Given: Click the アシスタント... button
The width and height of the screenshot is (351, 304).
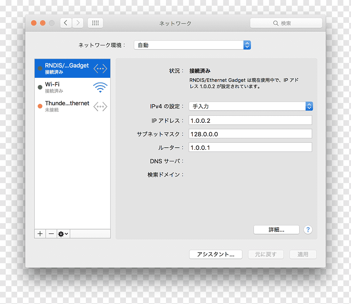Looking at the screenshot, I should click(216, 254).
